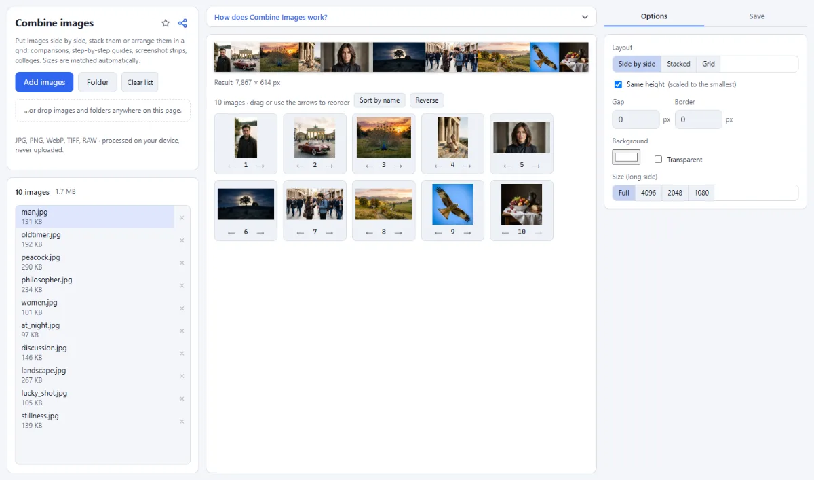Remove landscape.jpg with its x icon
Screen dimensions: 814x480
click(x=182, y=376)
